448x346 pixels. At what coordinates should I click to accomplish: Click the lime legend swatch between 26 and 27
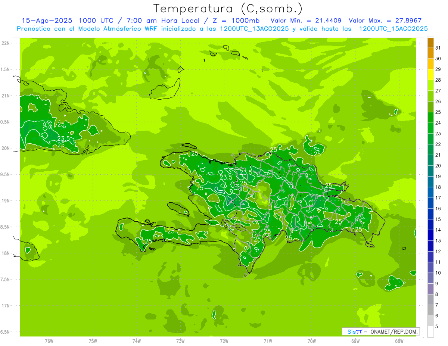430,96
